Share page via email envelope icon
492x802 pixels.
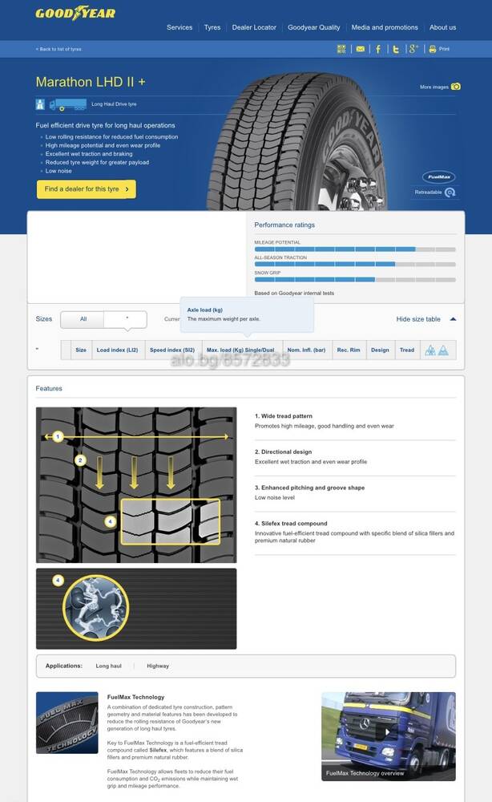click(361, 49)
